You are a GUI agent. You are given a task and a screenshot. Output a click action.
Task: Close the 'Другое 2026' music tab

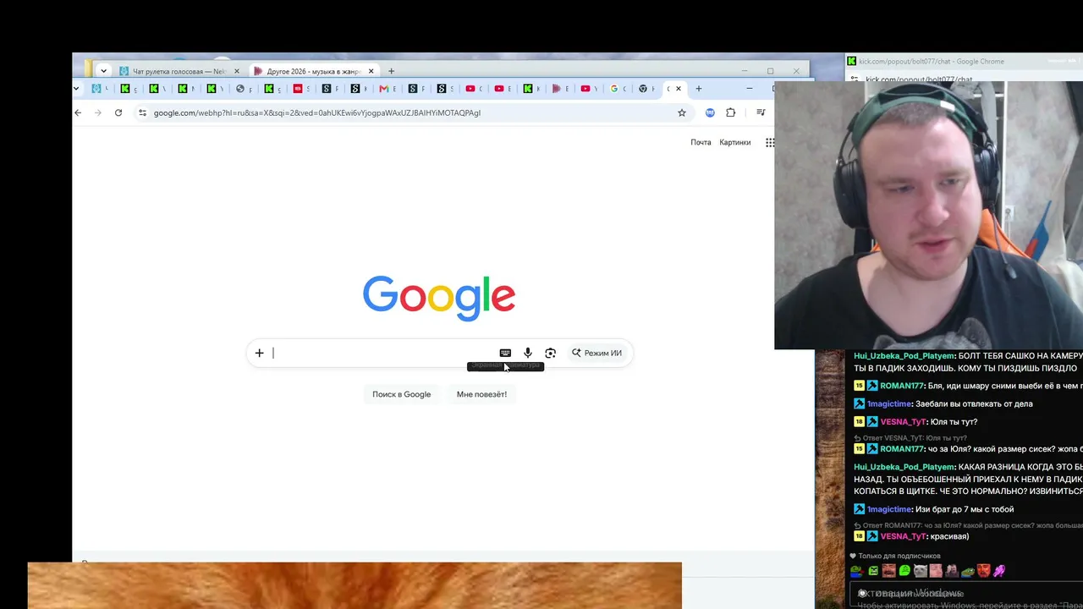(371, 71)
